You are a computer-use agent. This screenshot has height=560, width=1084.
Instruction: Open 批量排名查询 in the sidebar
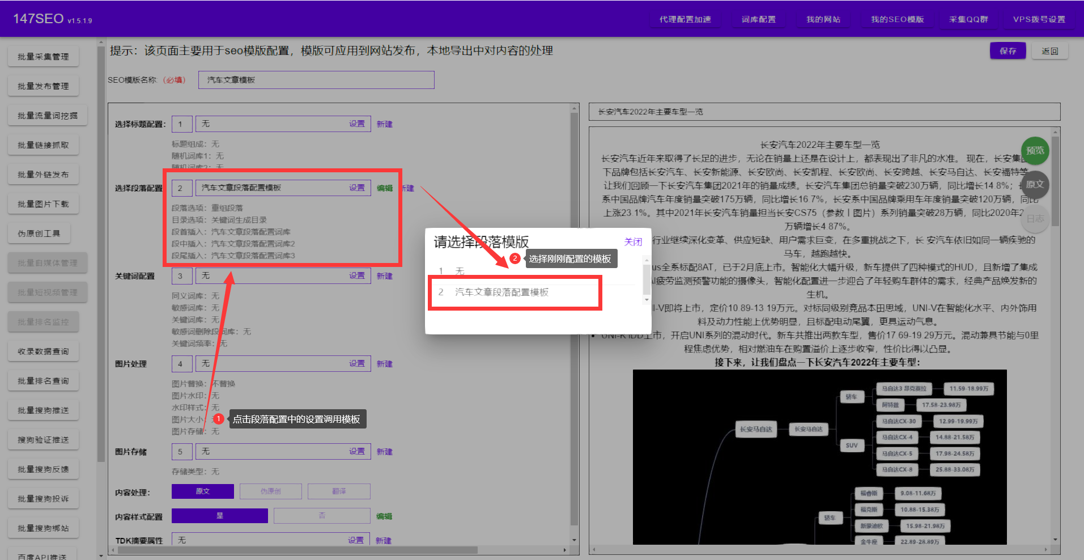(x=43, y=381)
